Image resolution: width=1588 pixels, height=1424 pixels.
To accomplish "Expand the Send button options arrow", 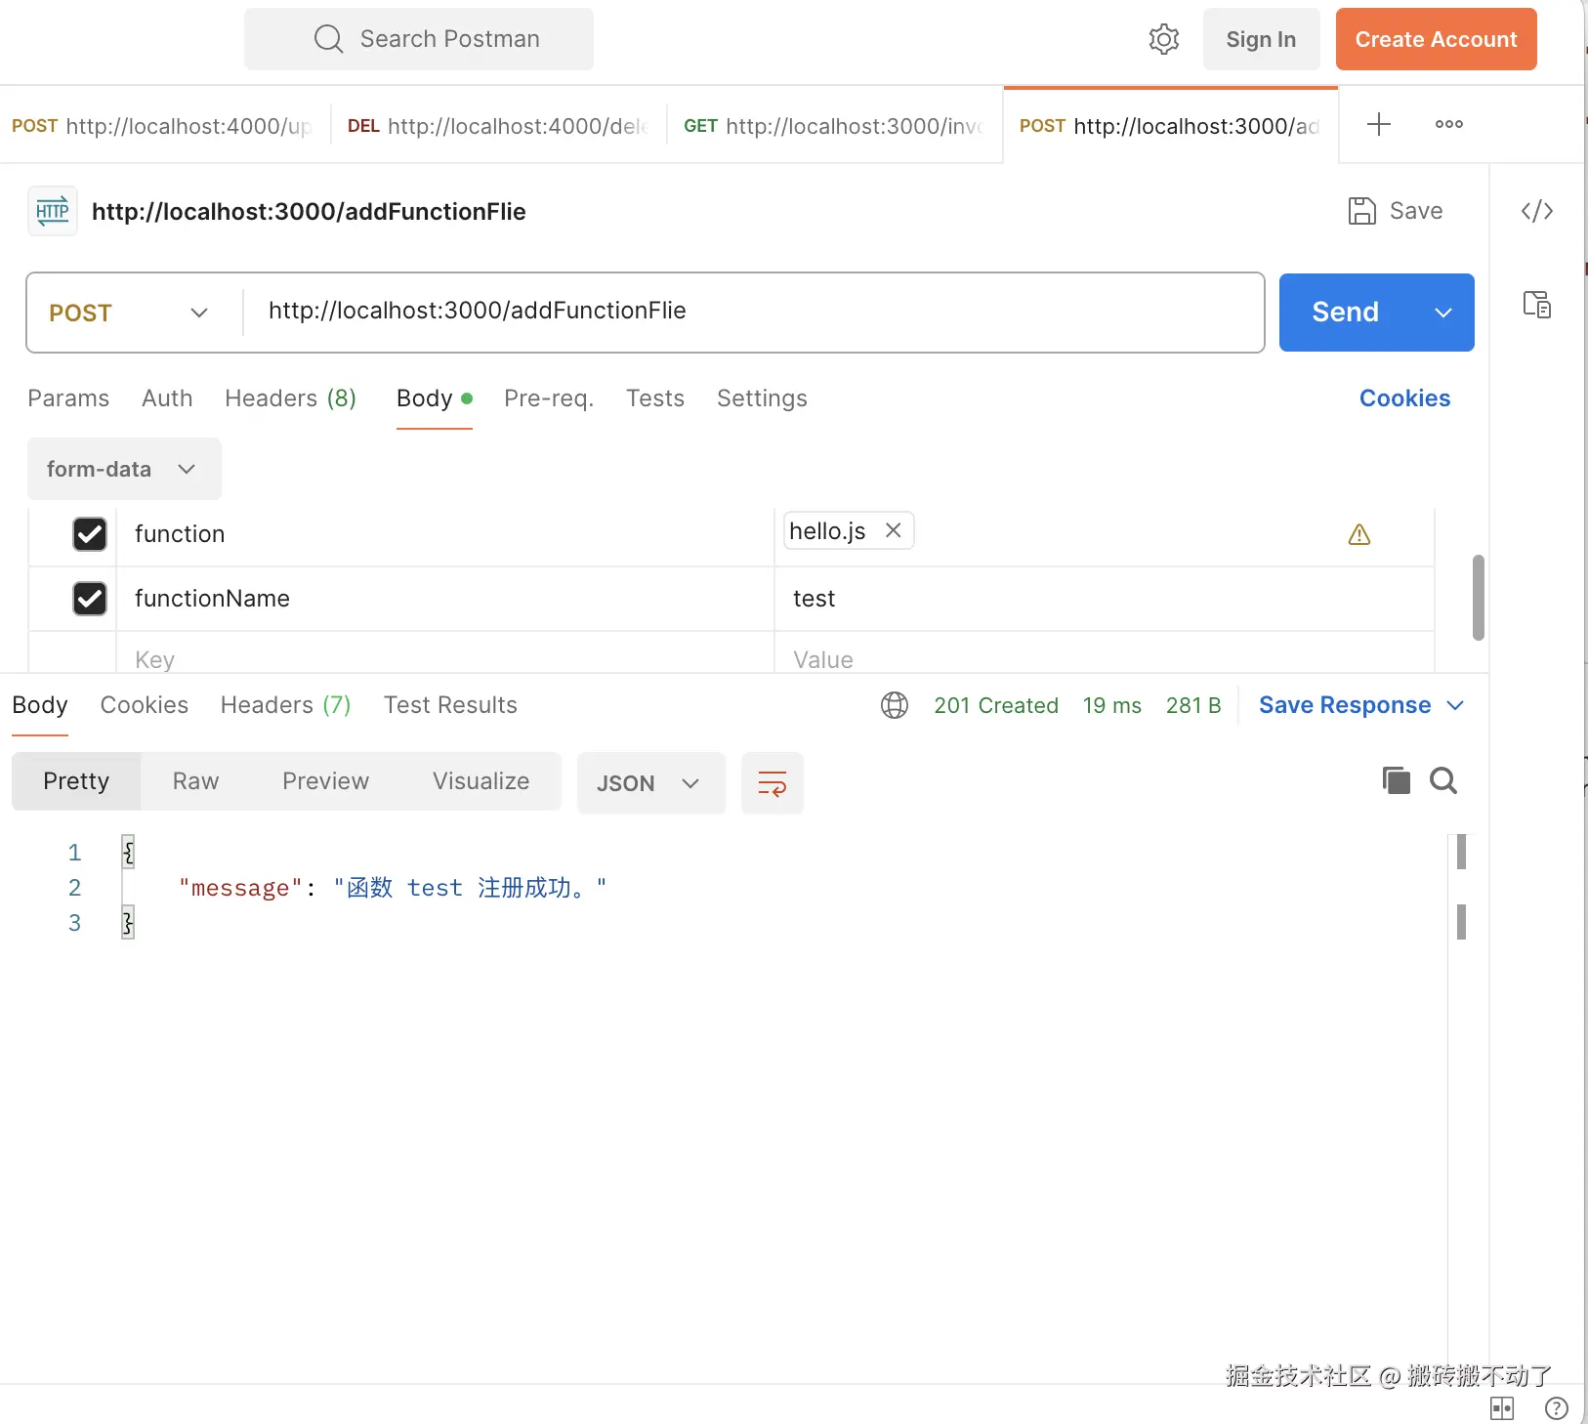I will [1443, 313].
